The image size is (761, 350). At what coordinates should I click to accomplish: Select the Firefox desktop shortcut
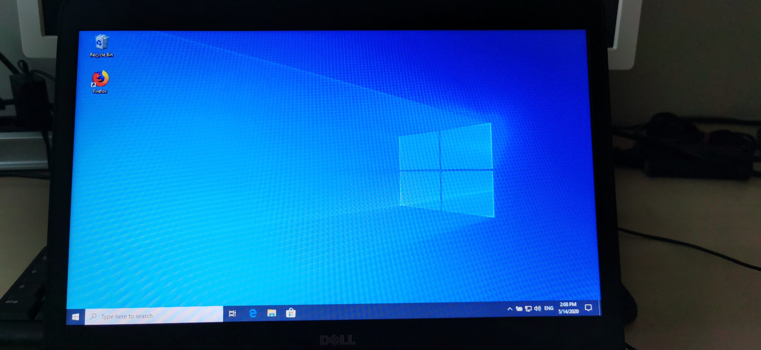(x=100, y=83)
